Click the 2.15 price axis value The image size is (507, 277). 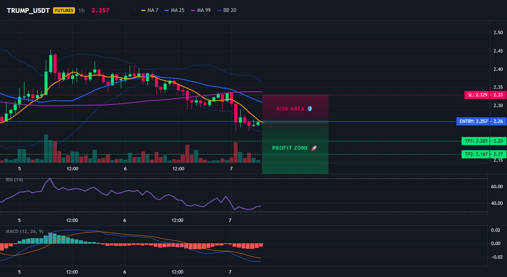(498, 160)
